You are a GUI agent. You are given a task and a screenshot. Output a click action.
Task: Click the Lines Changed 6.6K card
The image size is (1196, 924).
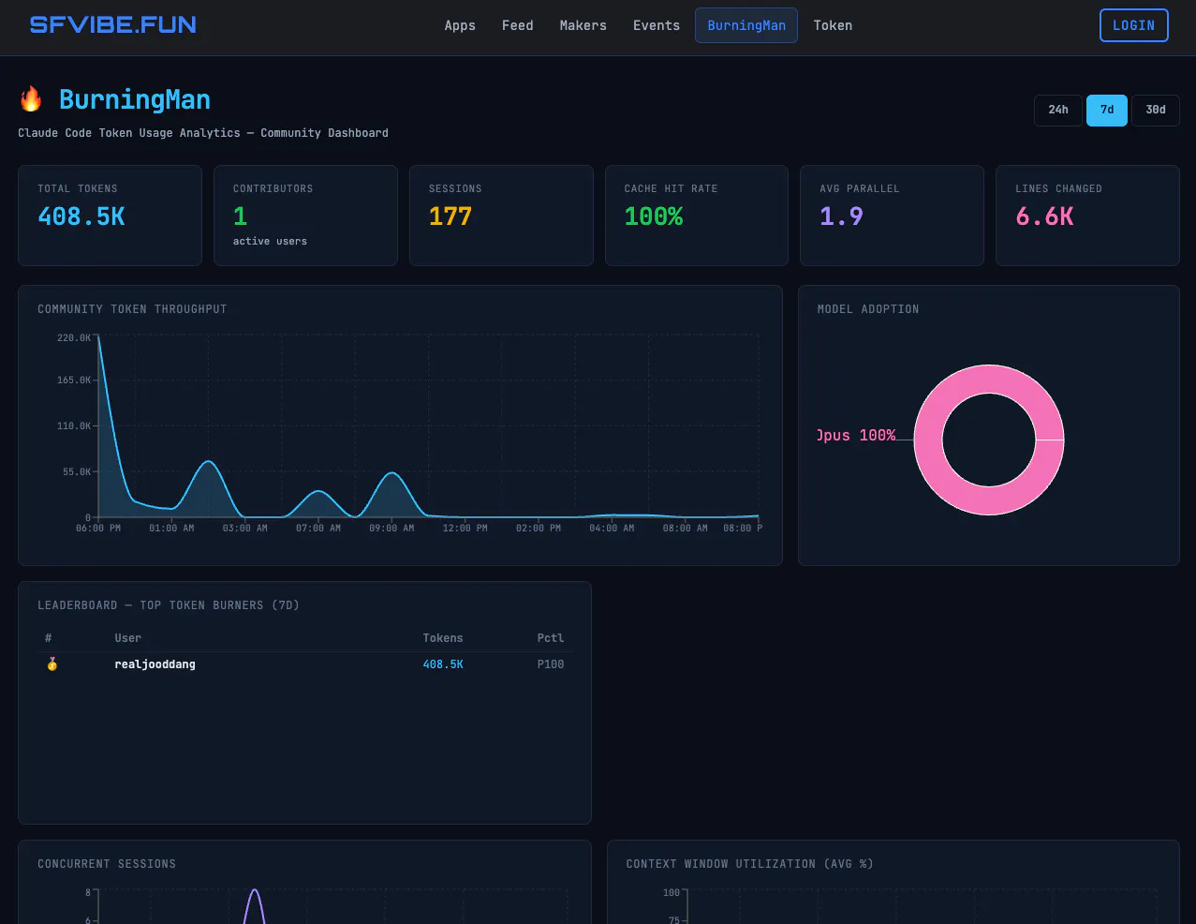coord(1087,216)
